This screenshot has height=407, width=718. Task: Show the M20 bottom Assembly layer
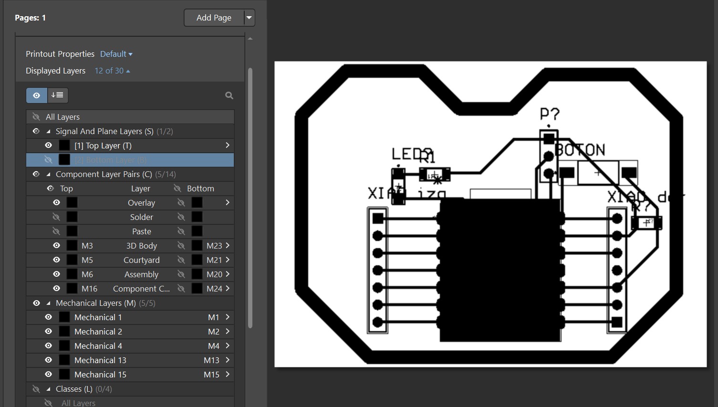[x=181, y=274]
